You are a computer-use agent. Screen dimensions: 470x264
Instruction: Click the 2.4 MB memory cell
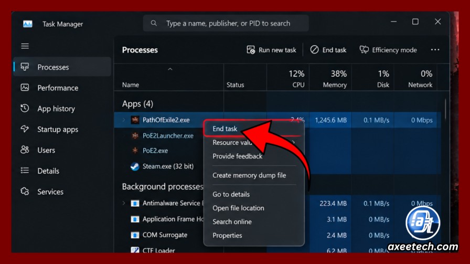point(337,235)
